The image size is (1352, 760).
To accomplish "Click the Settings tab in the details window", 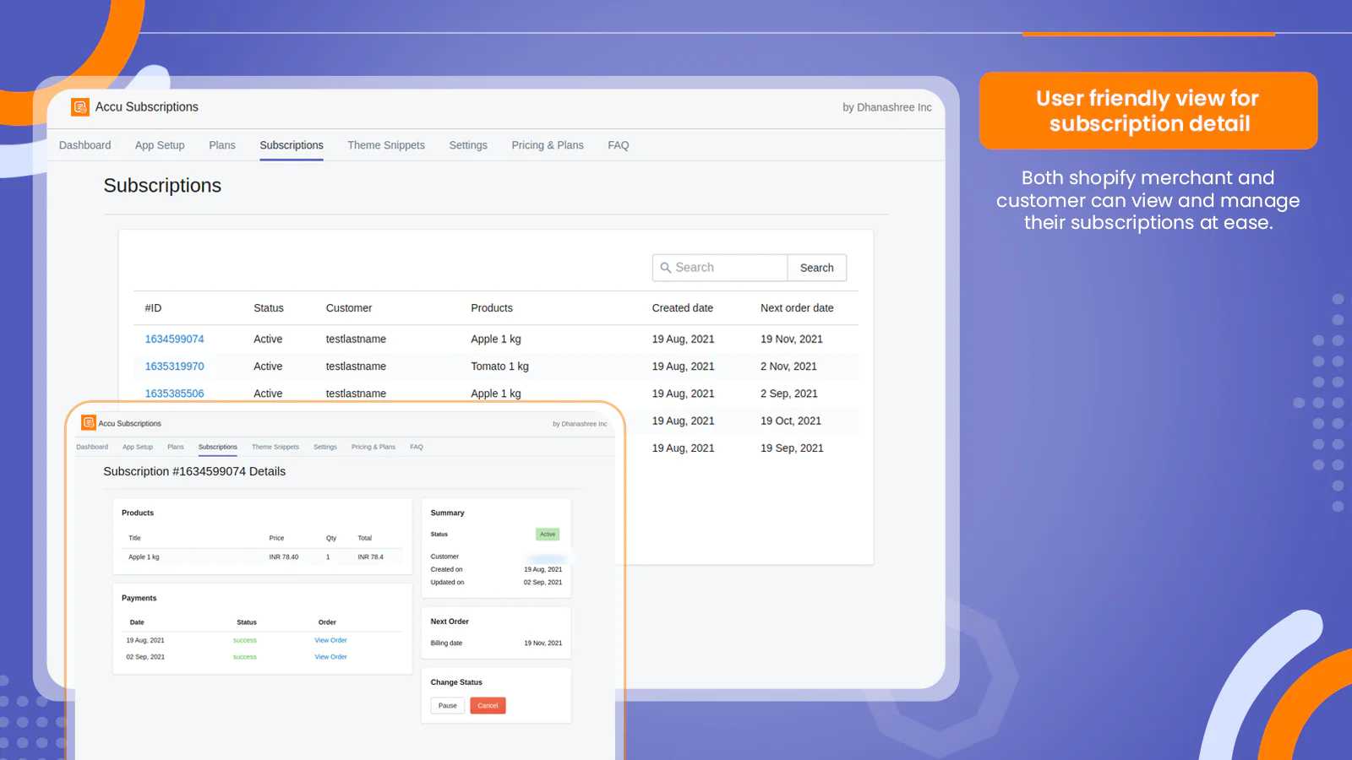I will (325, 447).
